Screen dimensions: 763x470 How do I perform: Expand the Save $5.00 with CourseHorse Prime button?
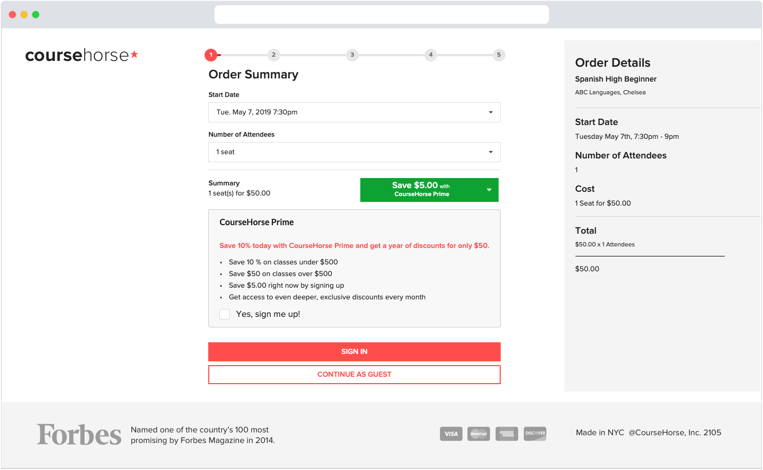point(429,190)
